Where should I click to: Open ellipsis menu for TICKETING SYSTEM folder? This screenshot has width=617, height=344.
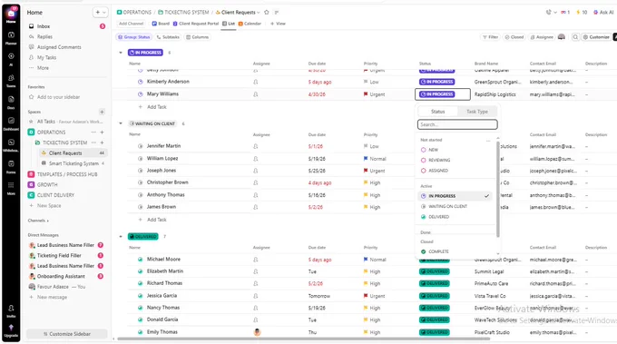93,143
